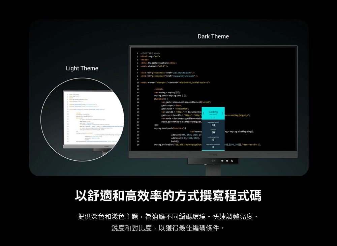
Task: Click the right arrow in the Coding OSD
Action: click(222, 113)
